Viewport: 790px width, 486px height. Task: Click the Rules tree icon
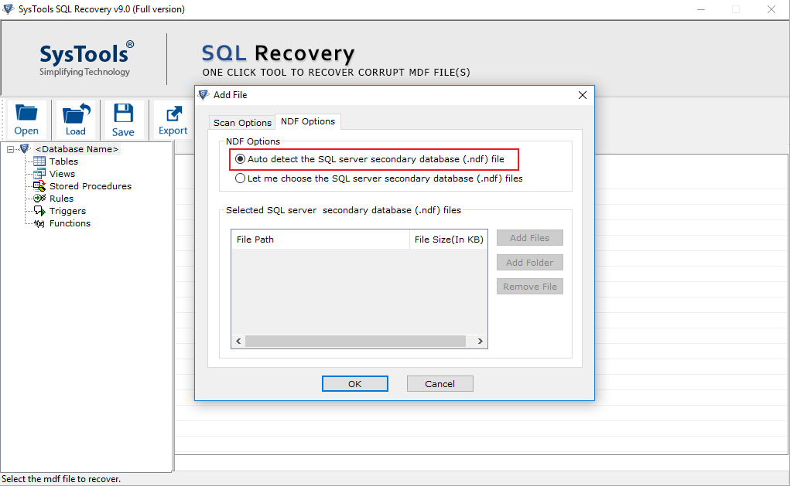tap(39, 199)
